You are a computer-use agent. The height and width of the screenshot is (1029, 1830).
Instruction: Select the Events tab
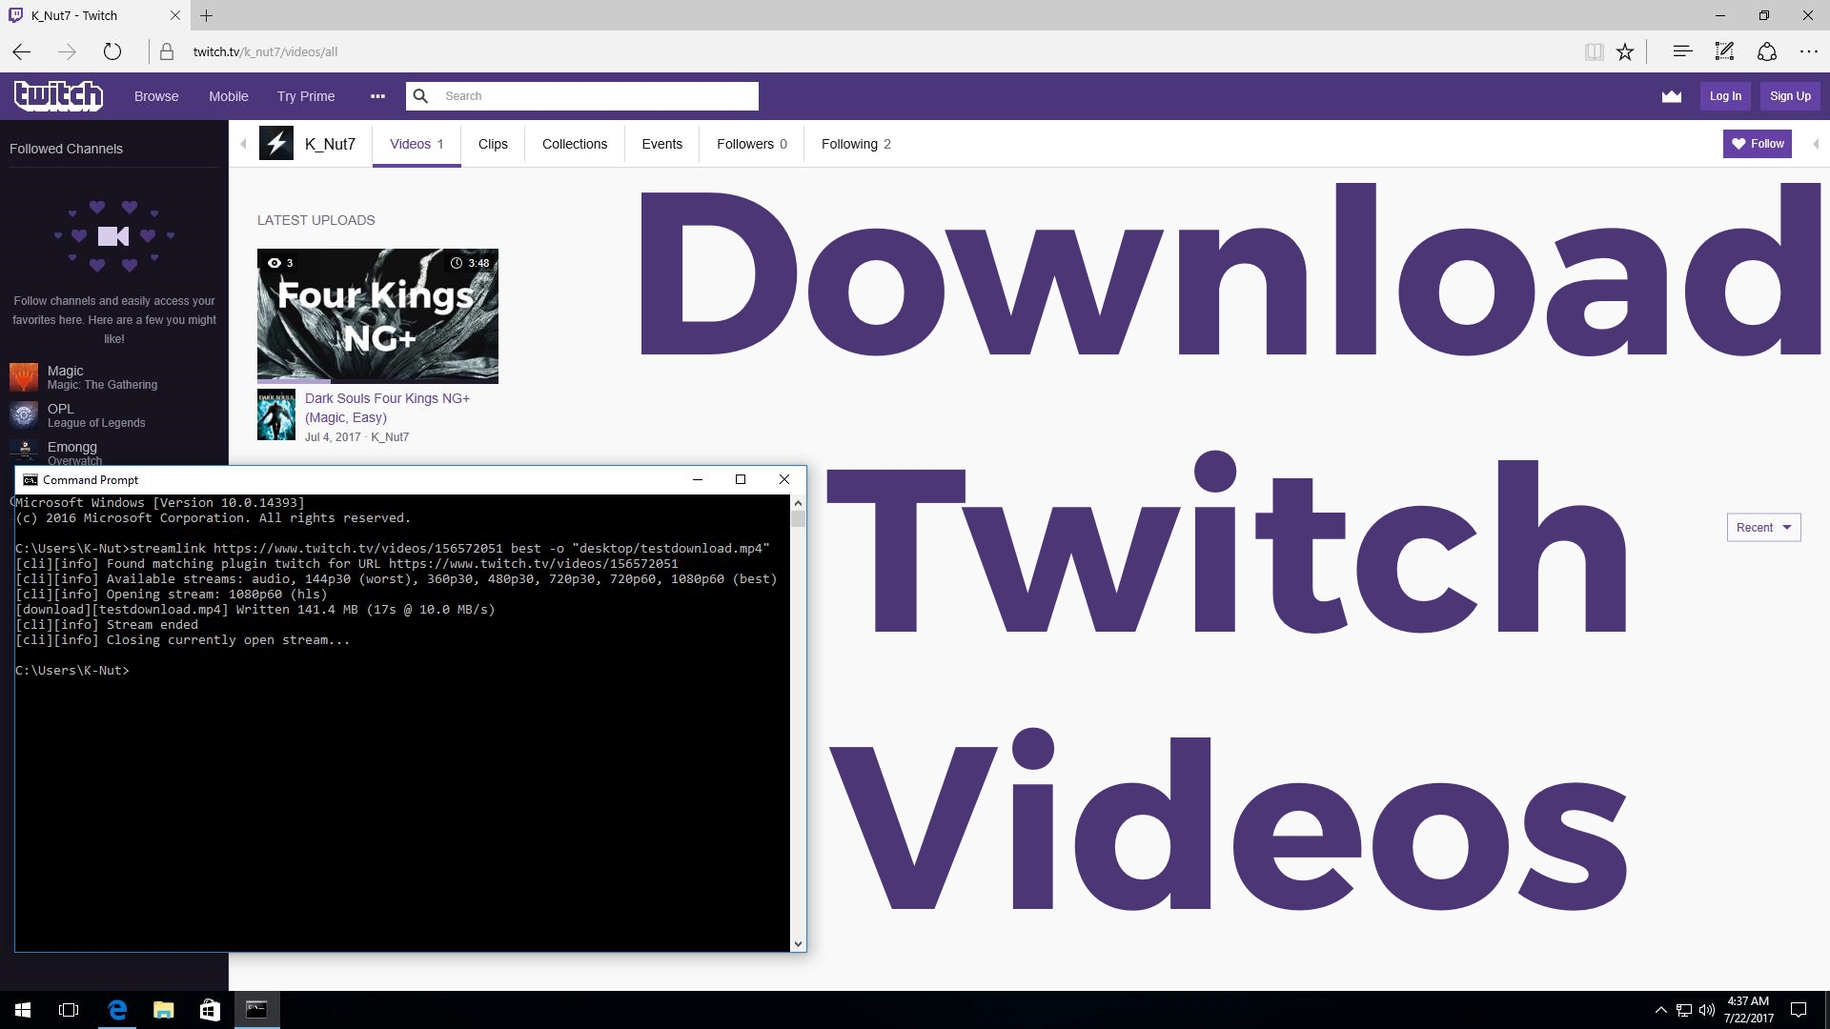pyautogui.click(x=661, y=144)
